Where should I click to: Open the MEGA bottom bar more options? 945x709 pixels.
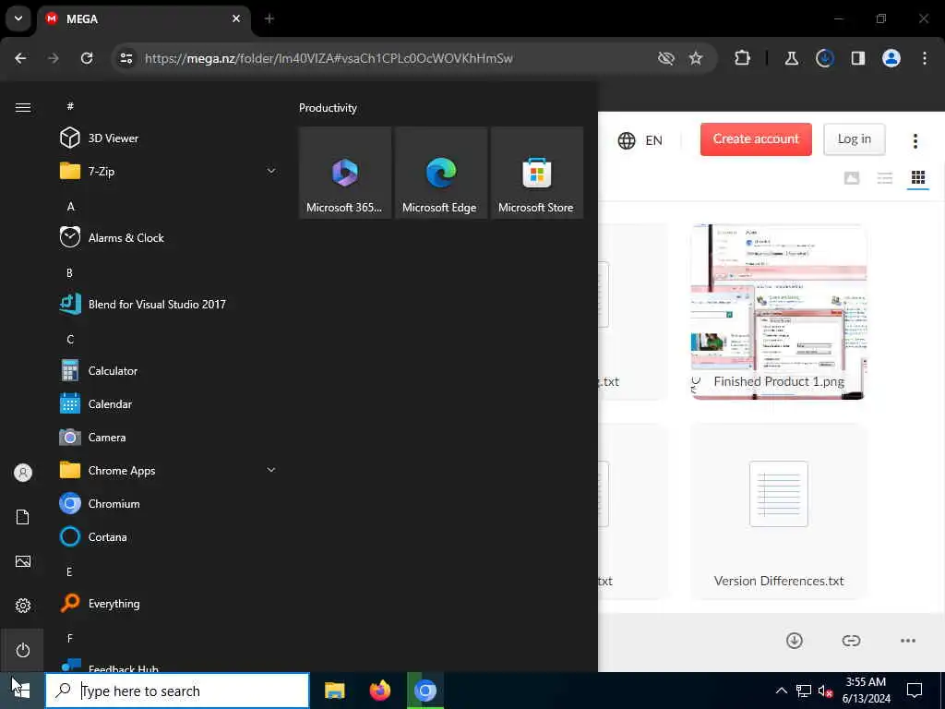(x=908, y=641)
